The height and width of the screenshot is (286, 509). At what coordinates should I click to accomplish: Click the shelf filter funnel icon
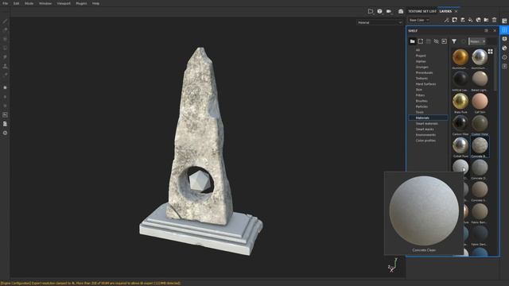(454, 41)
